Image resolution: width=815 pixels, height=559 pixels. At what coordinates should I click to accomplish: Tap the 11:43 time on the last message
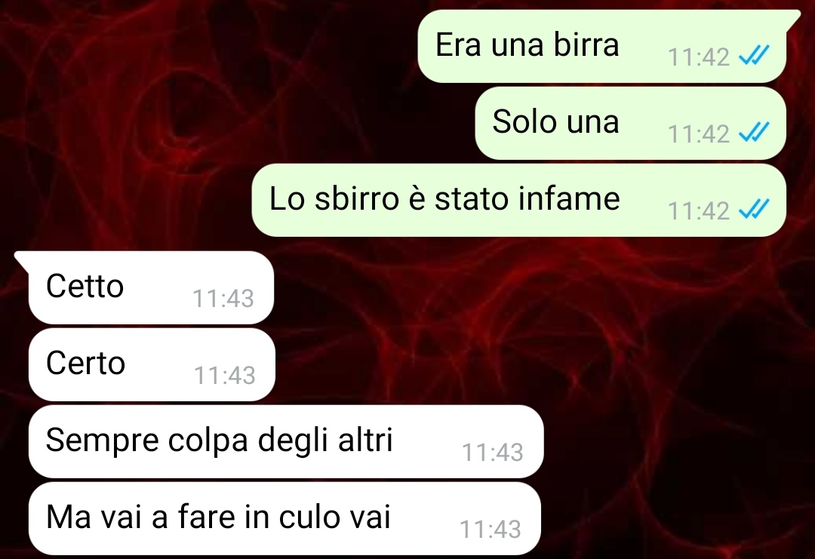click(491, 529)
